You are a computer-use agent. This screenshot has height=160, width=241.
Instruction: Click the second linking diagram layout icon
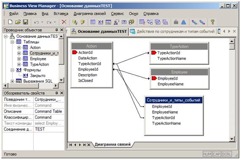150,22
